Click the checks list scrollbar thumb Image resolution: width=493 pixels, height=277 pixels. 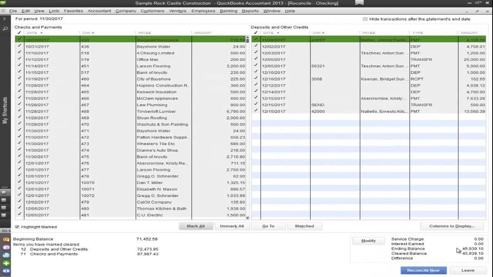(x=247, y=41)
